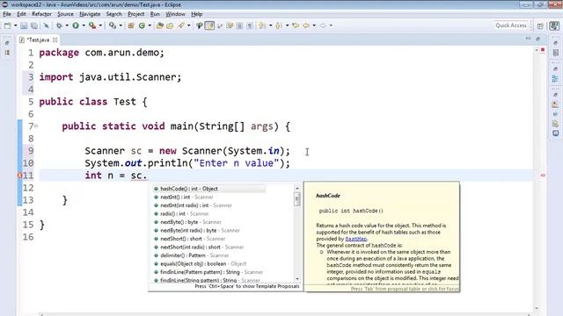Click the New file toolbar icon

8,25
